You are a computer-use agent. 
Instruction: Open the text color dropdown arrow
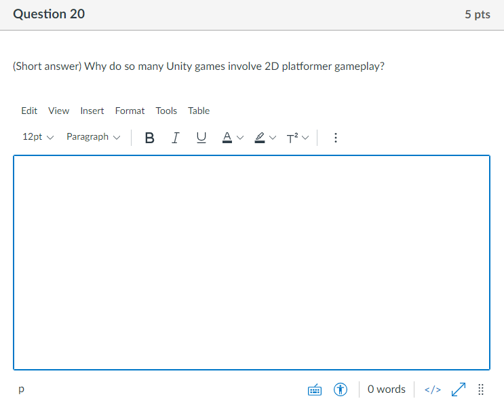240,138
